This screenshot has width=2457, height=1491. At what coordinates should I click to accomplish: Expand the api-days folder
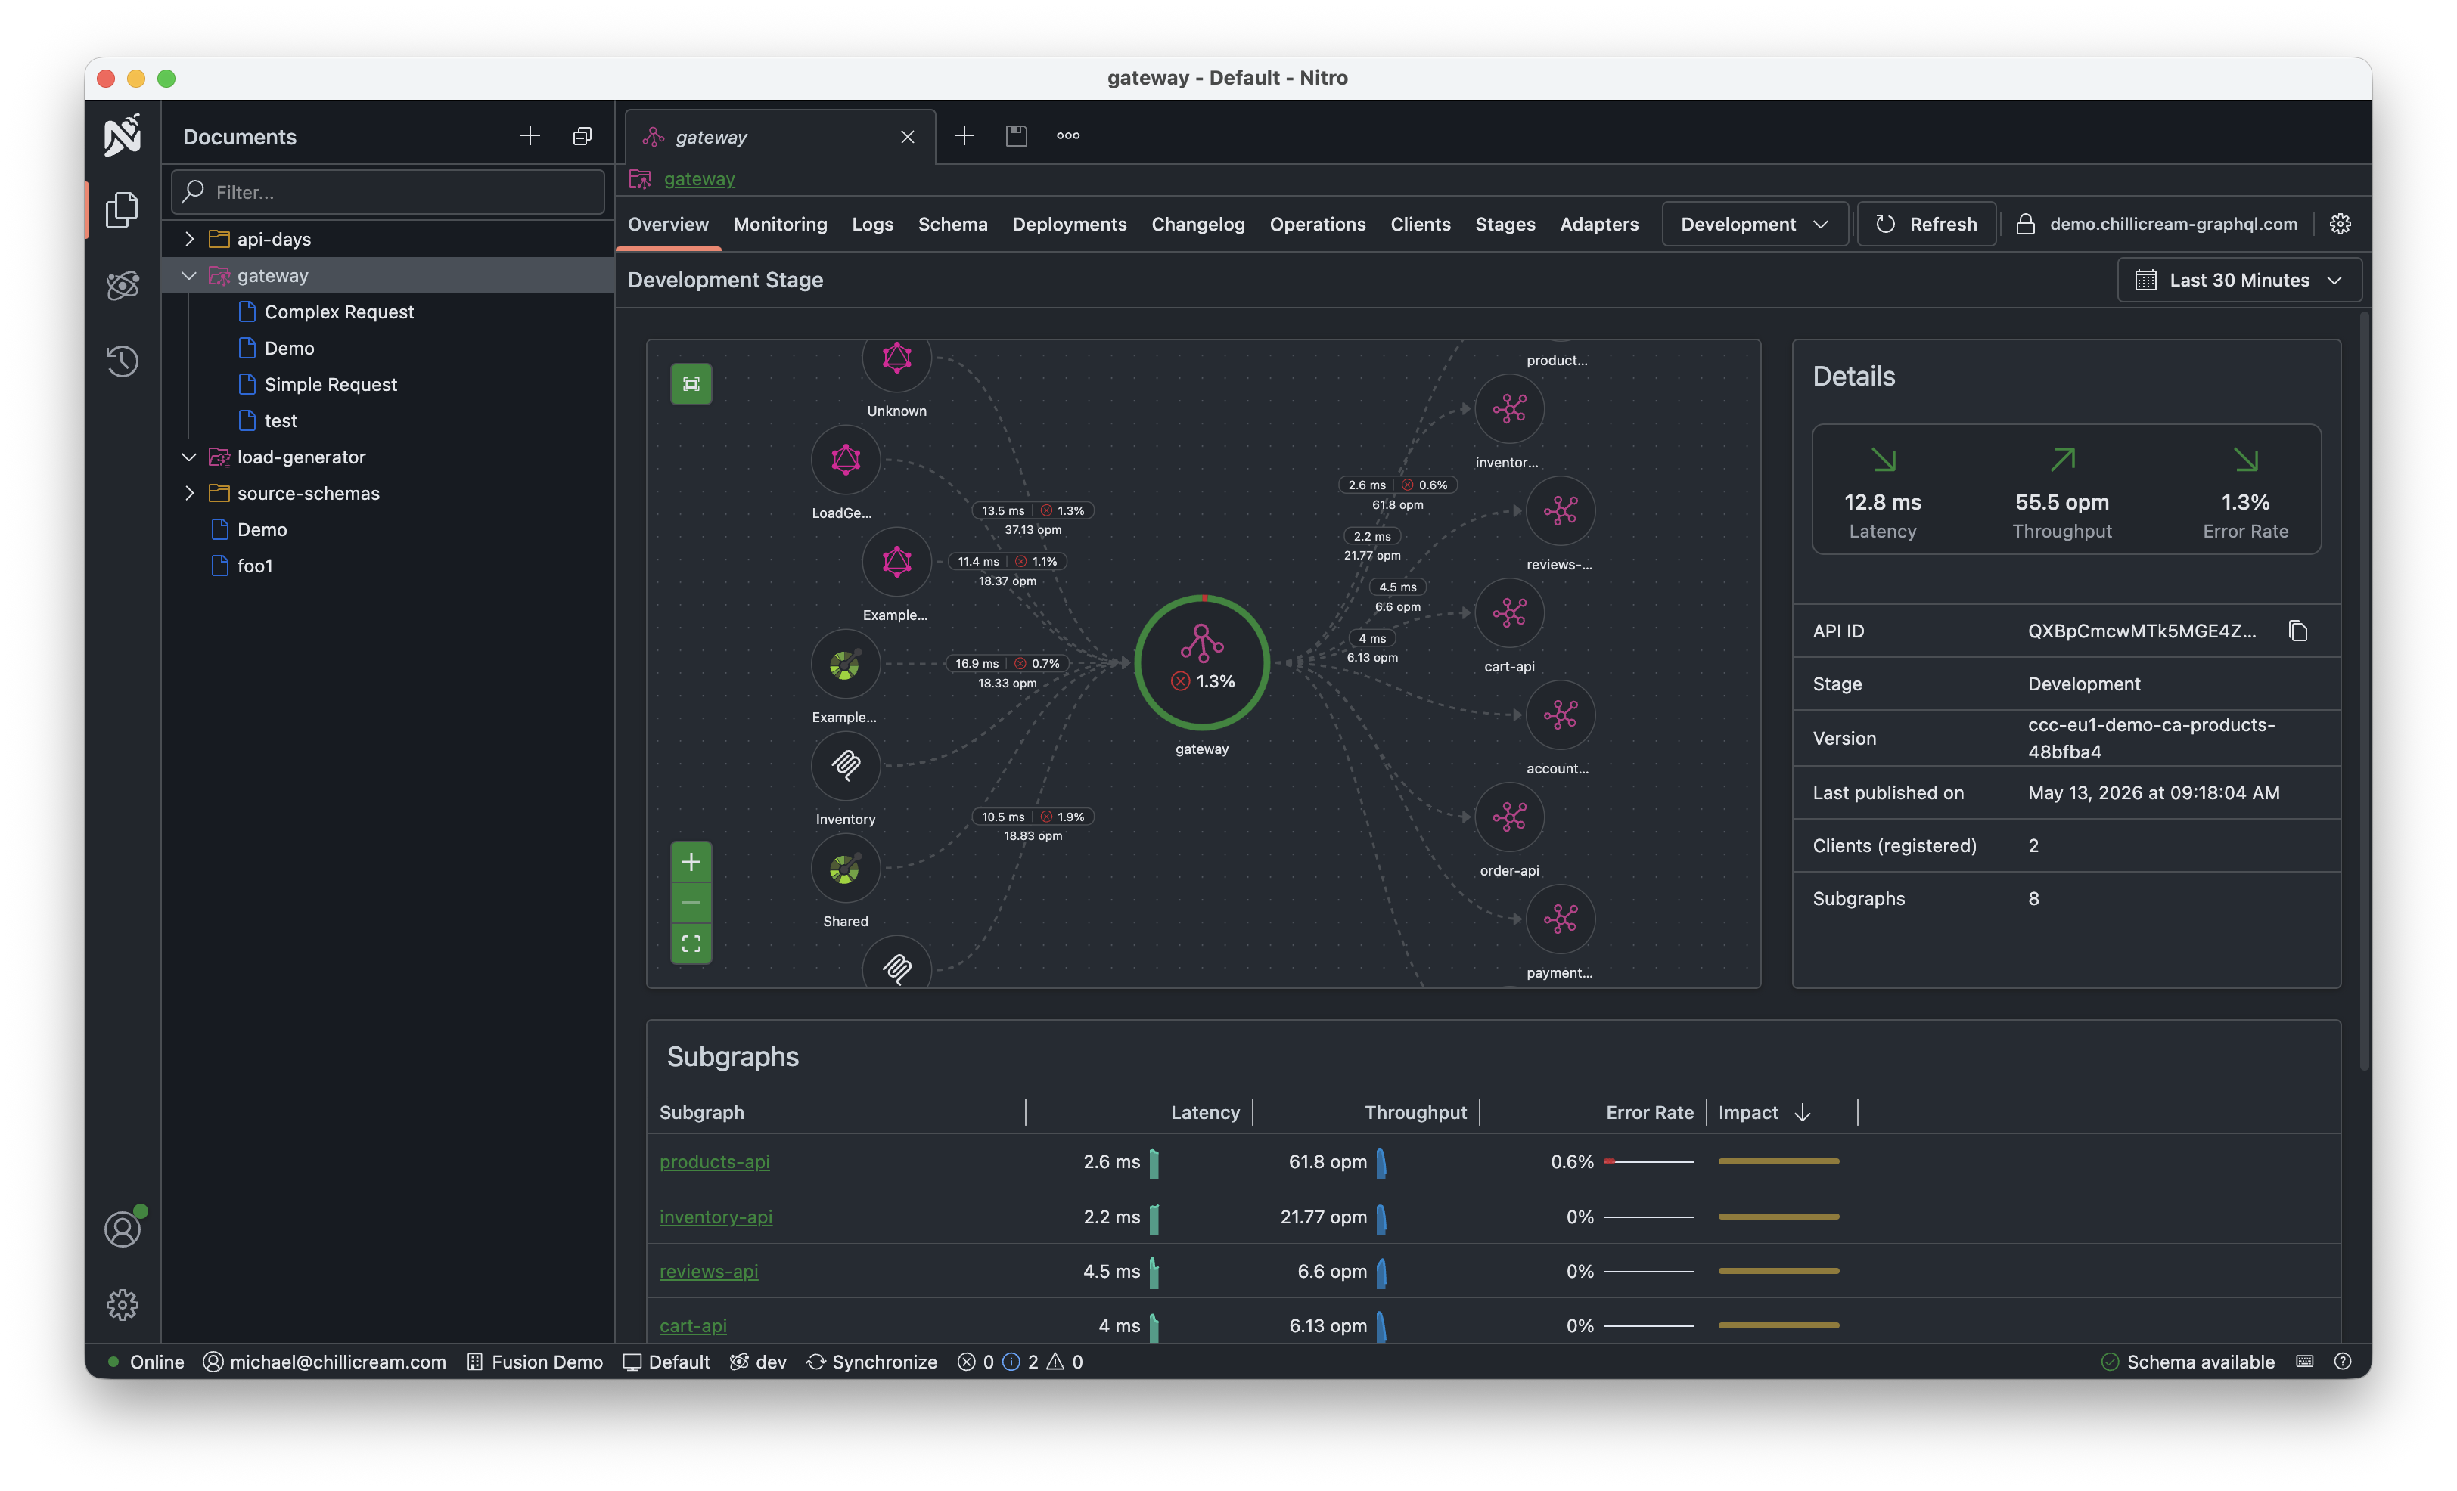(189, 239)
